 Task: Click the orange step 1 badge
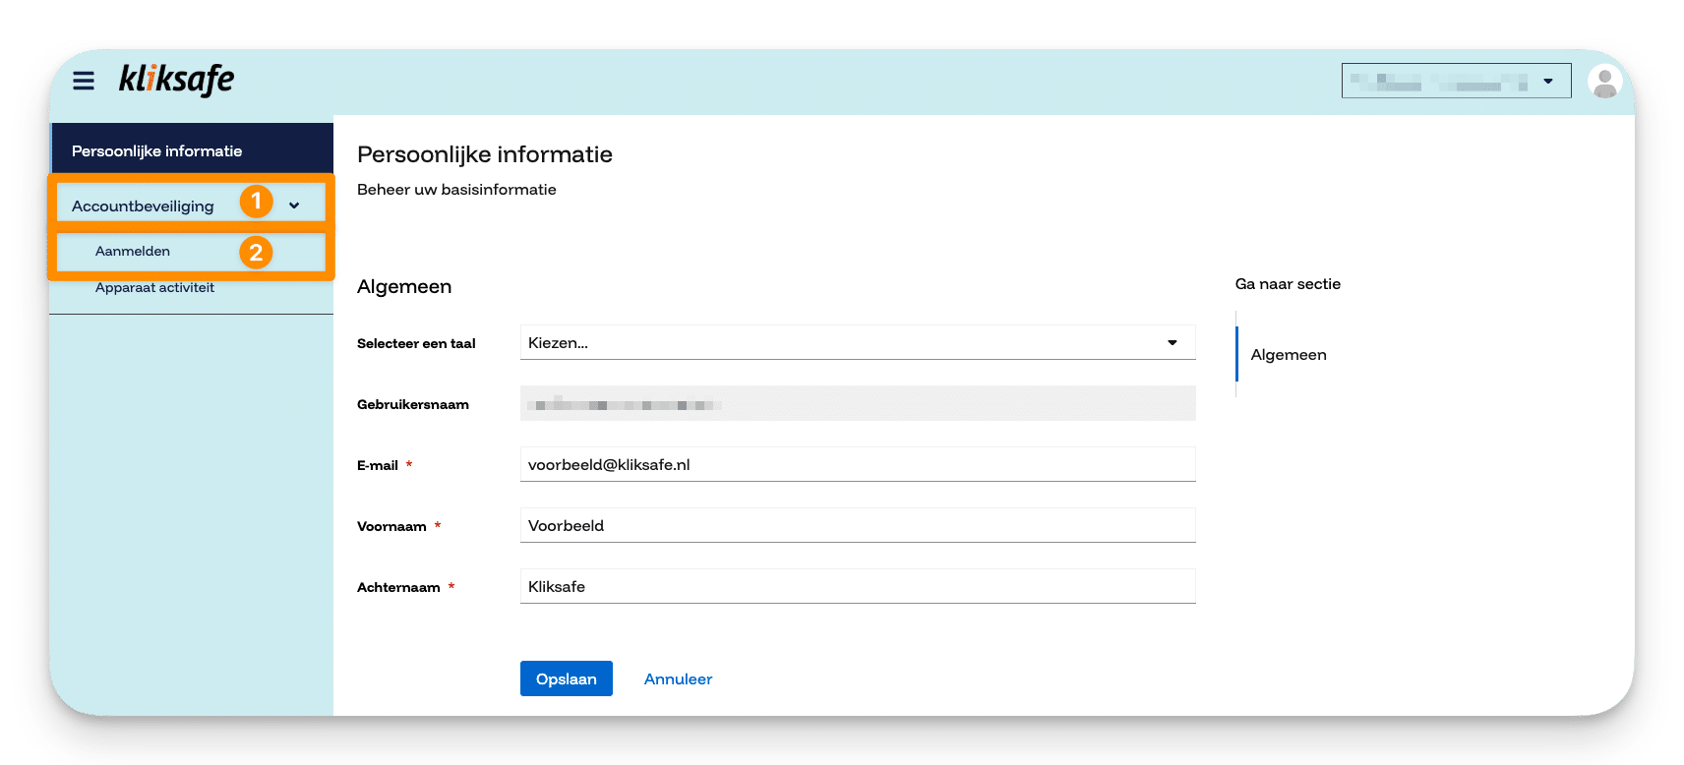click(x=256, y=202)
